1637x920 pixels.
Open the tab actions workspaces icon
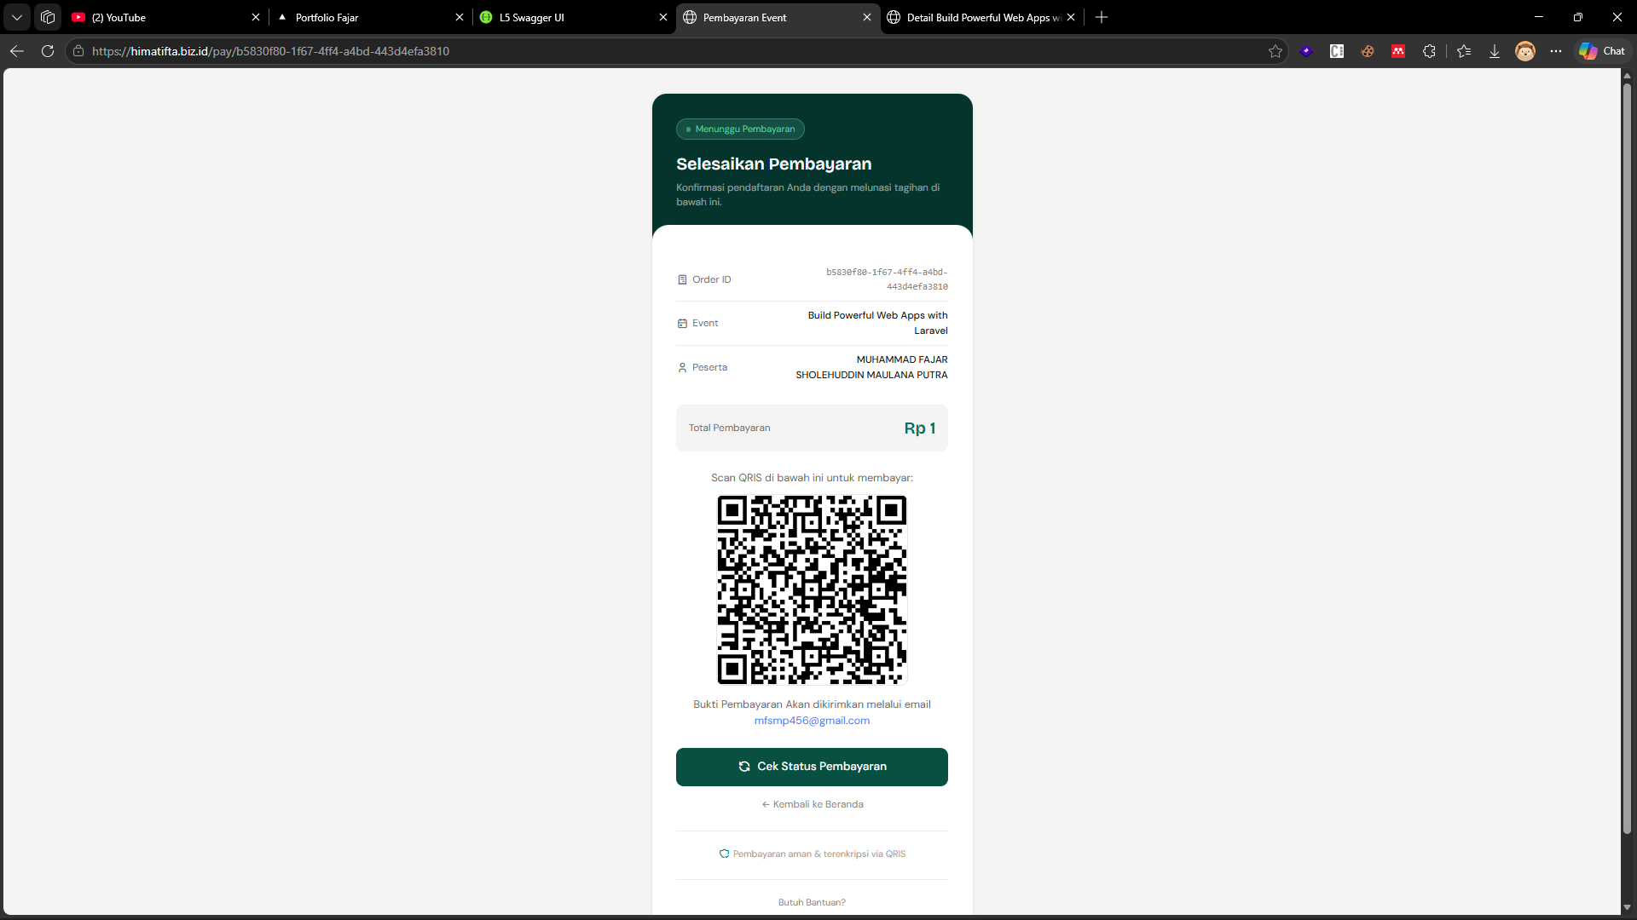tap(48, 17)
